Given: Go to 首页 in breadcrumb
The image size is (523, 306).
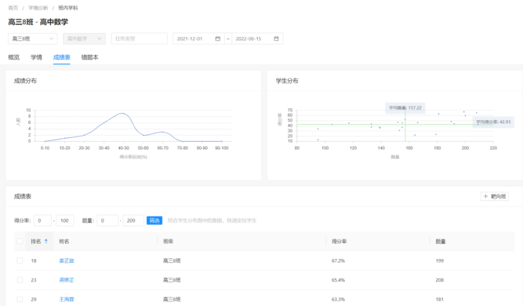Looking at the screenshot, I should (13, 8).
